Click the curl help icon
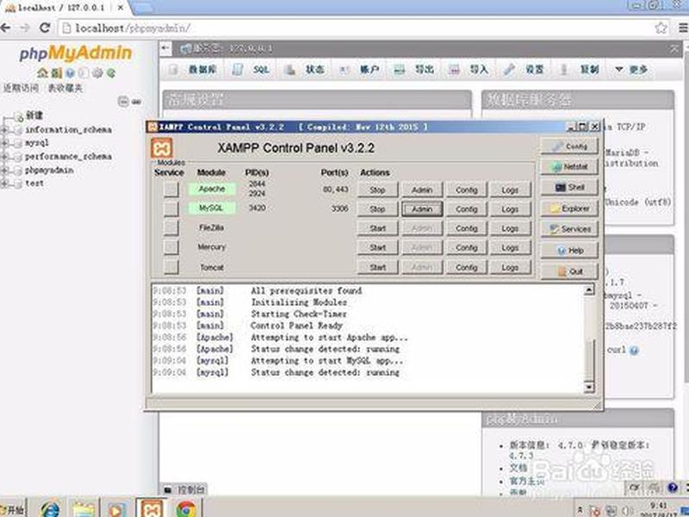This screenshot has height=517, width=689. 634,351
